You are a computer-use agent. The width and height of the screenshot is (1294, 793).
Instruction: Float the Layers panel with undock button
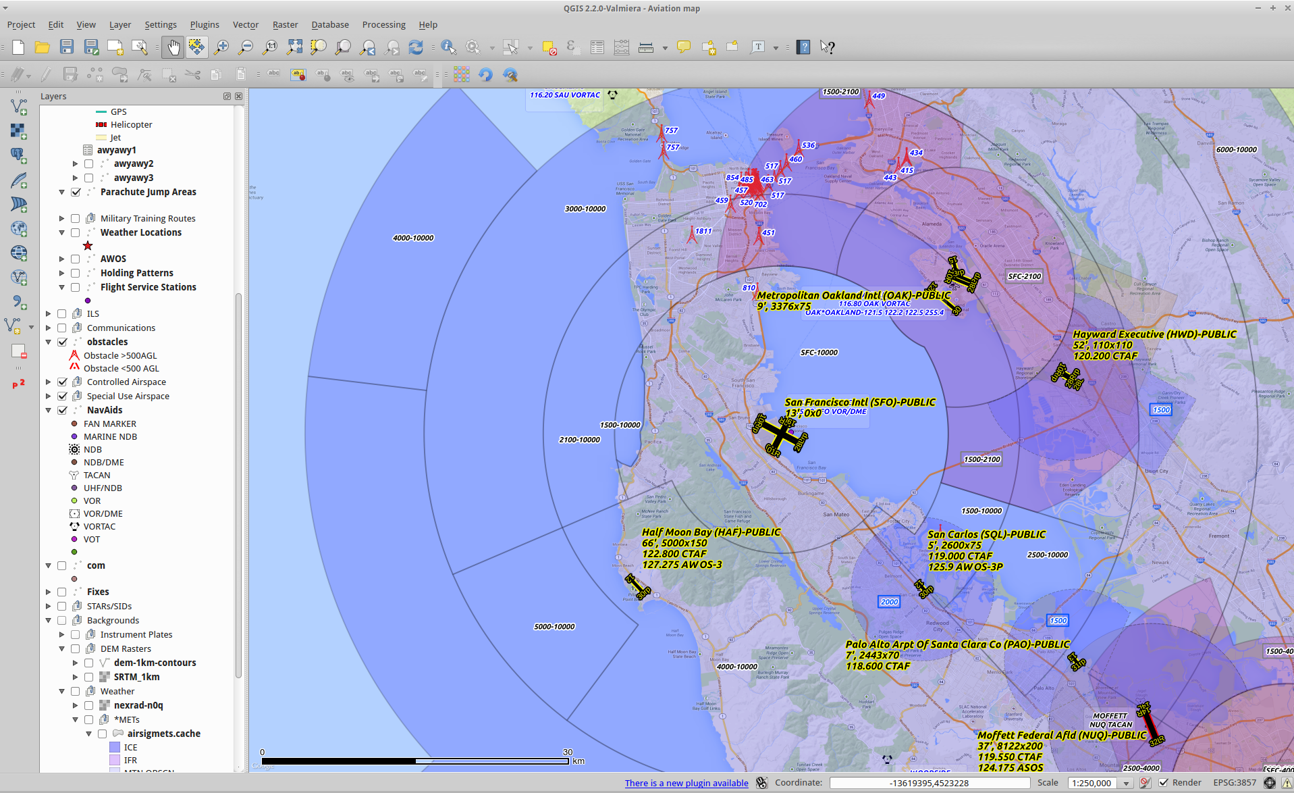coord(227,97)
